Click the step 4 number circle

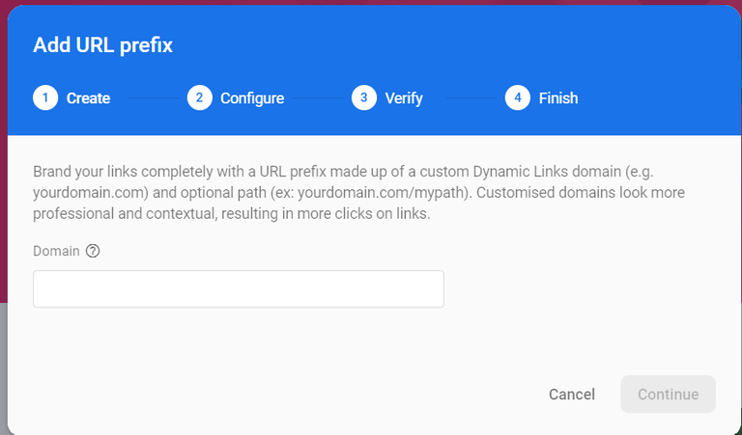pos(518,98)
